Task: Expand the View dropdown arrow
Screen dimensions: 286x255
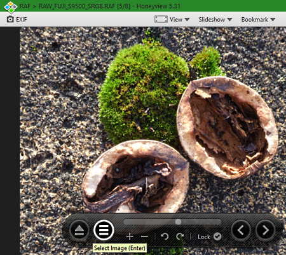Action: pyautogui.click(x=187, y=20)
